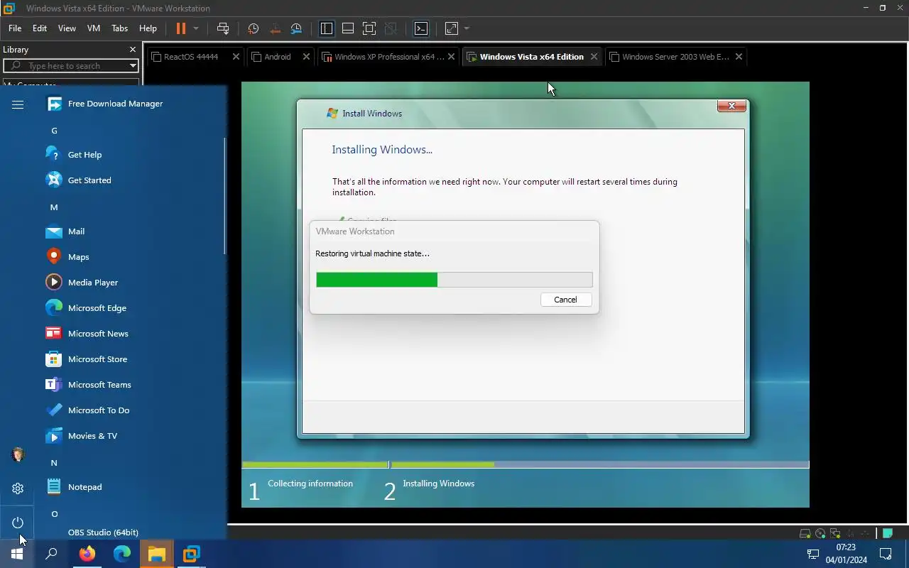The width and height of the screenshot is (909, 568).
Task: Click the greyed-out Unity mode icon
Action: pyautogui.click(x=391, y=28)
